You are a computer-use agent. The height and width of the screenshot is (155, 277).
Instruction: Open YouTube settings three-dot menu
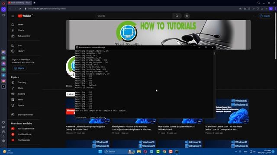(x=254, y=16)
